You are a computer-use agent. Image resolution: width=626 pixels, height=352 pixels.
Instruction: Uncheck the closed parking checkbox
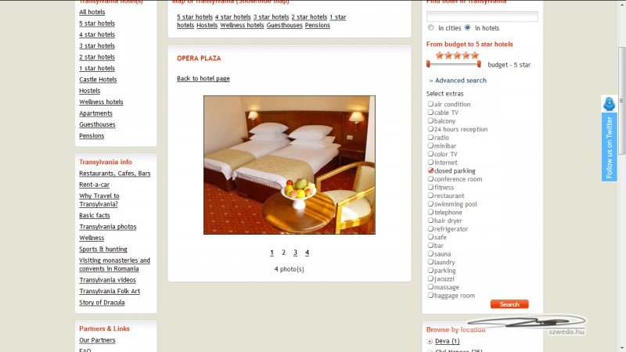[430, 171]
